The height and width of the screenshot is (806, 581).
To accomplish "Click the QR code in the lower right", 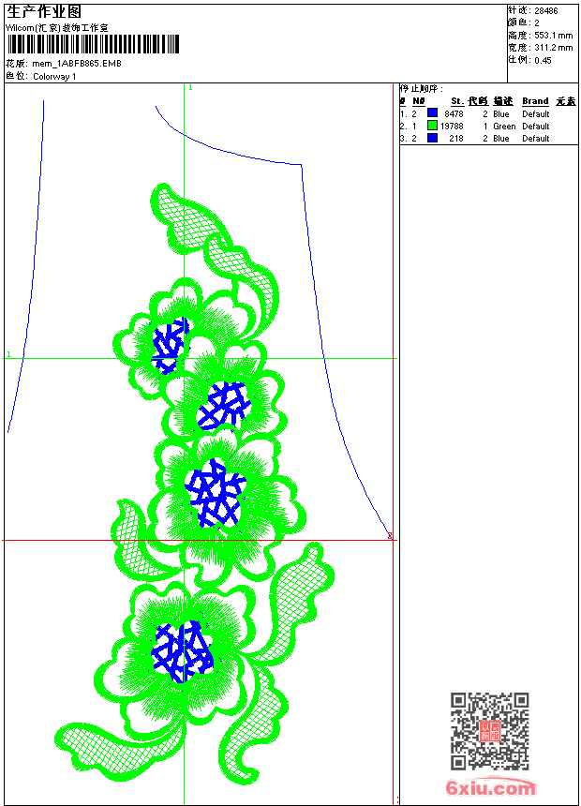I will (489, 731).
